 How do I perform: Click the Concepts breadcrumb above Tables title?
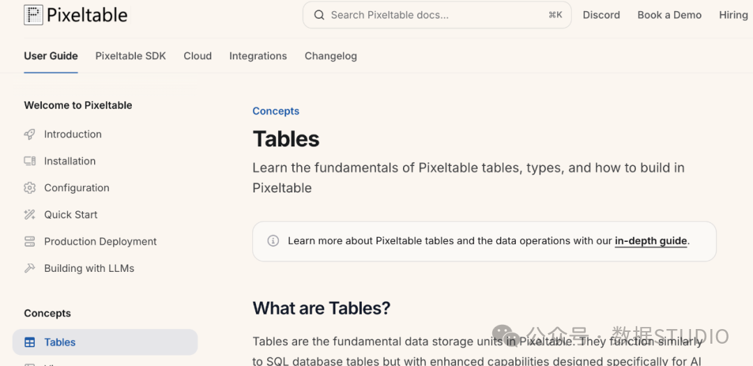(275, 111)
